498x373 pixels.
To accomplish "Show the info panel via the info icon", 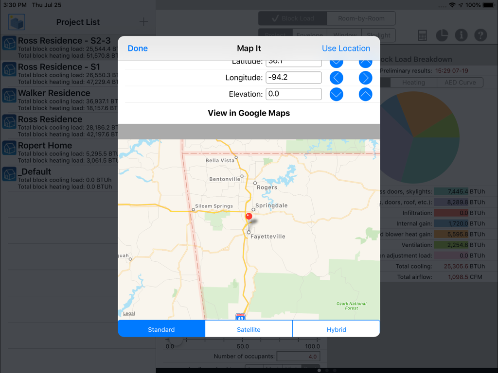I will (x=461, y=35).
